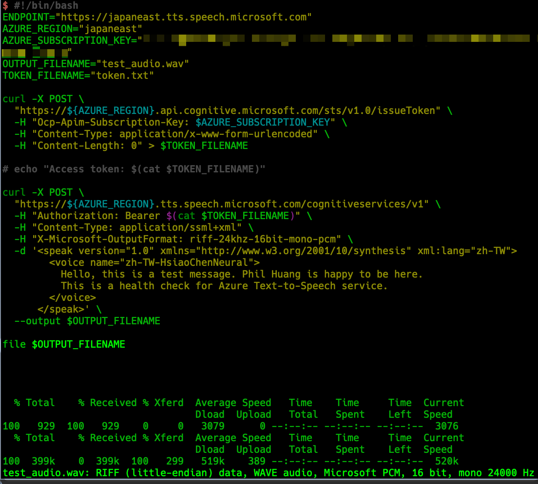Click the closing </speak> tag
This screenshot has width=538, height=484.
pos(61,309)
